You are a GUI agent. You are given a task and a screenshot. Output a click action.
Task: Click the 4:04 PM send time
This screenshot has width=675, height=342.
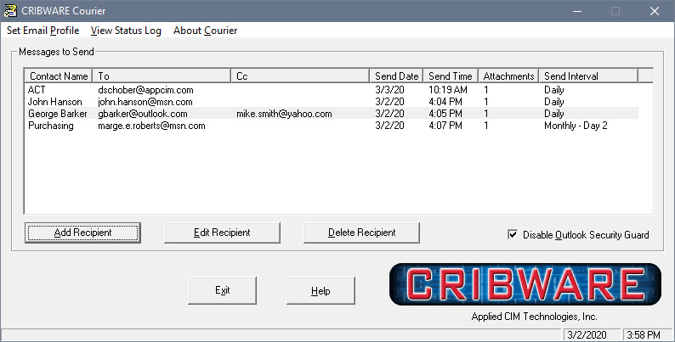coord(445,102)
